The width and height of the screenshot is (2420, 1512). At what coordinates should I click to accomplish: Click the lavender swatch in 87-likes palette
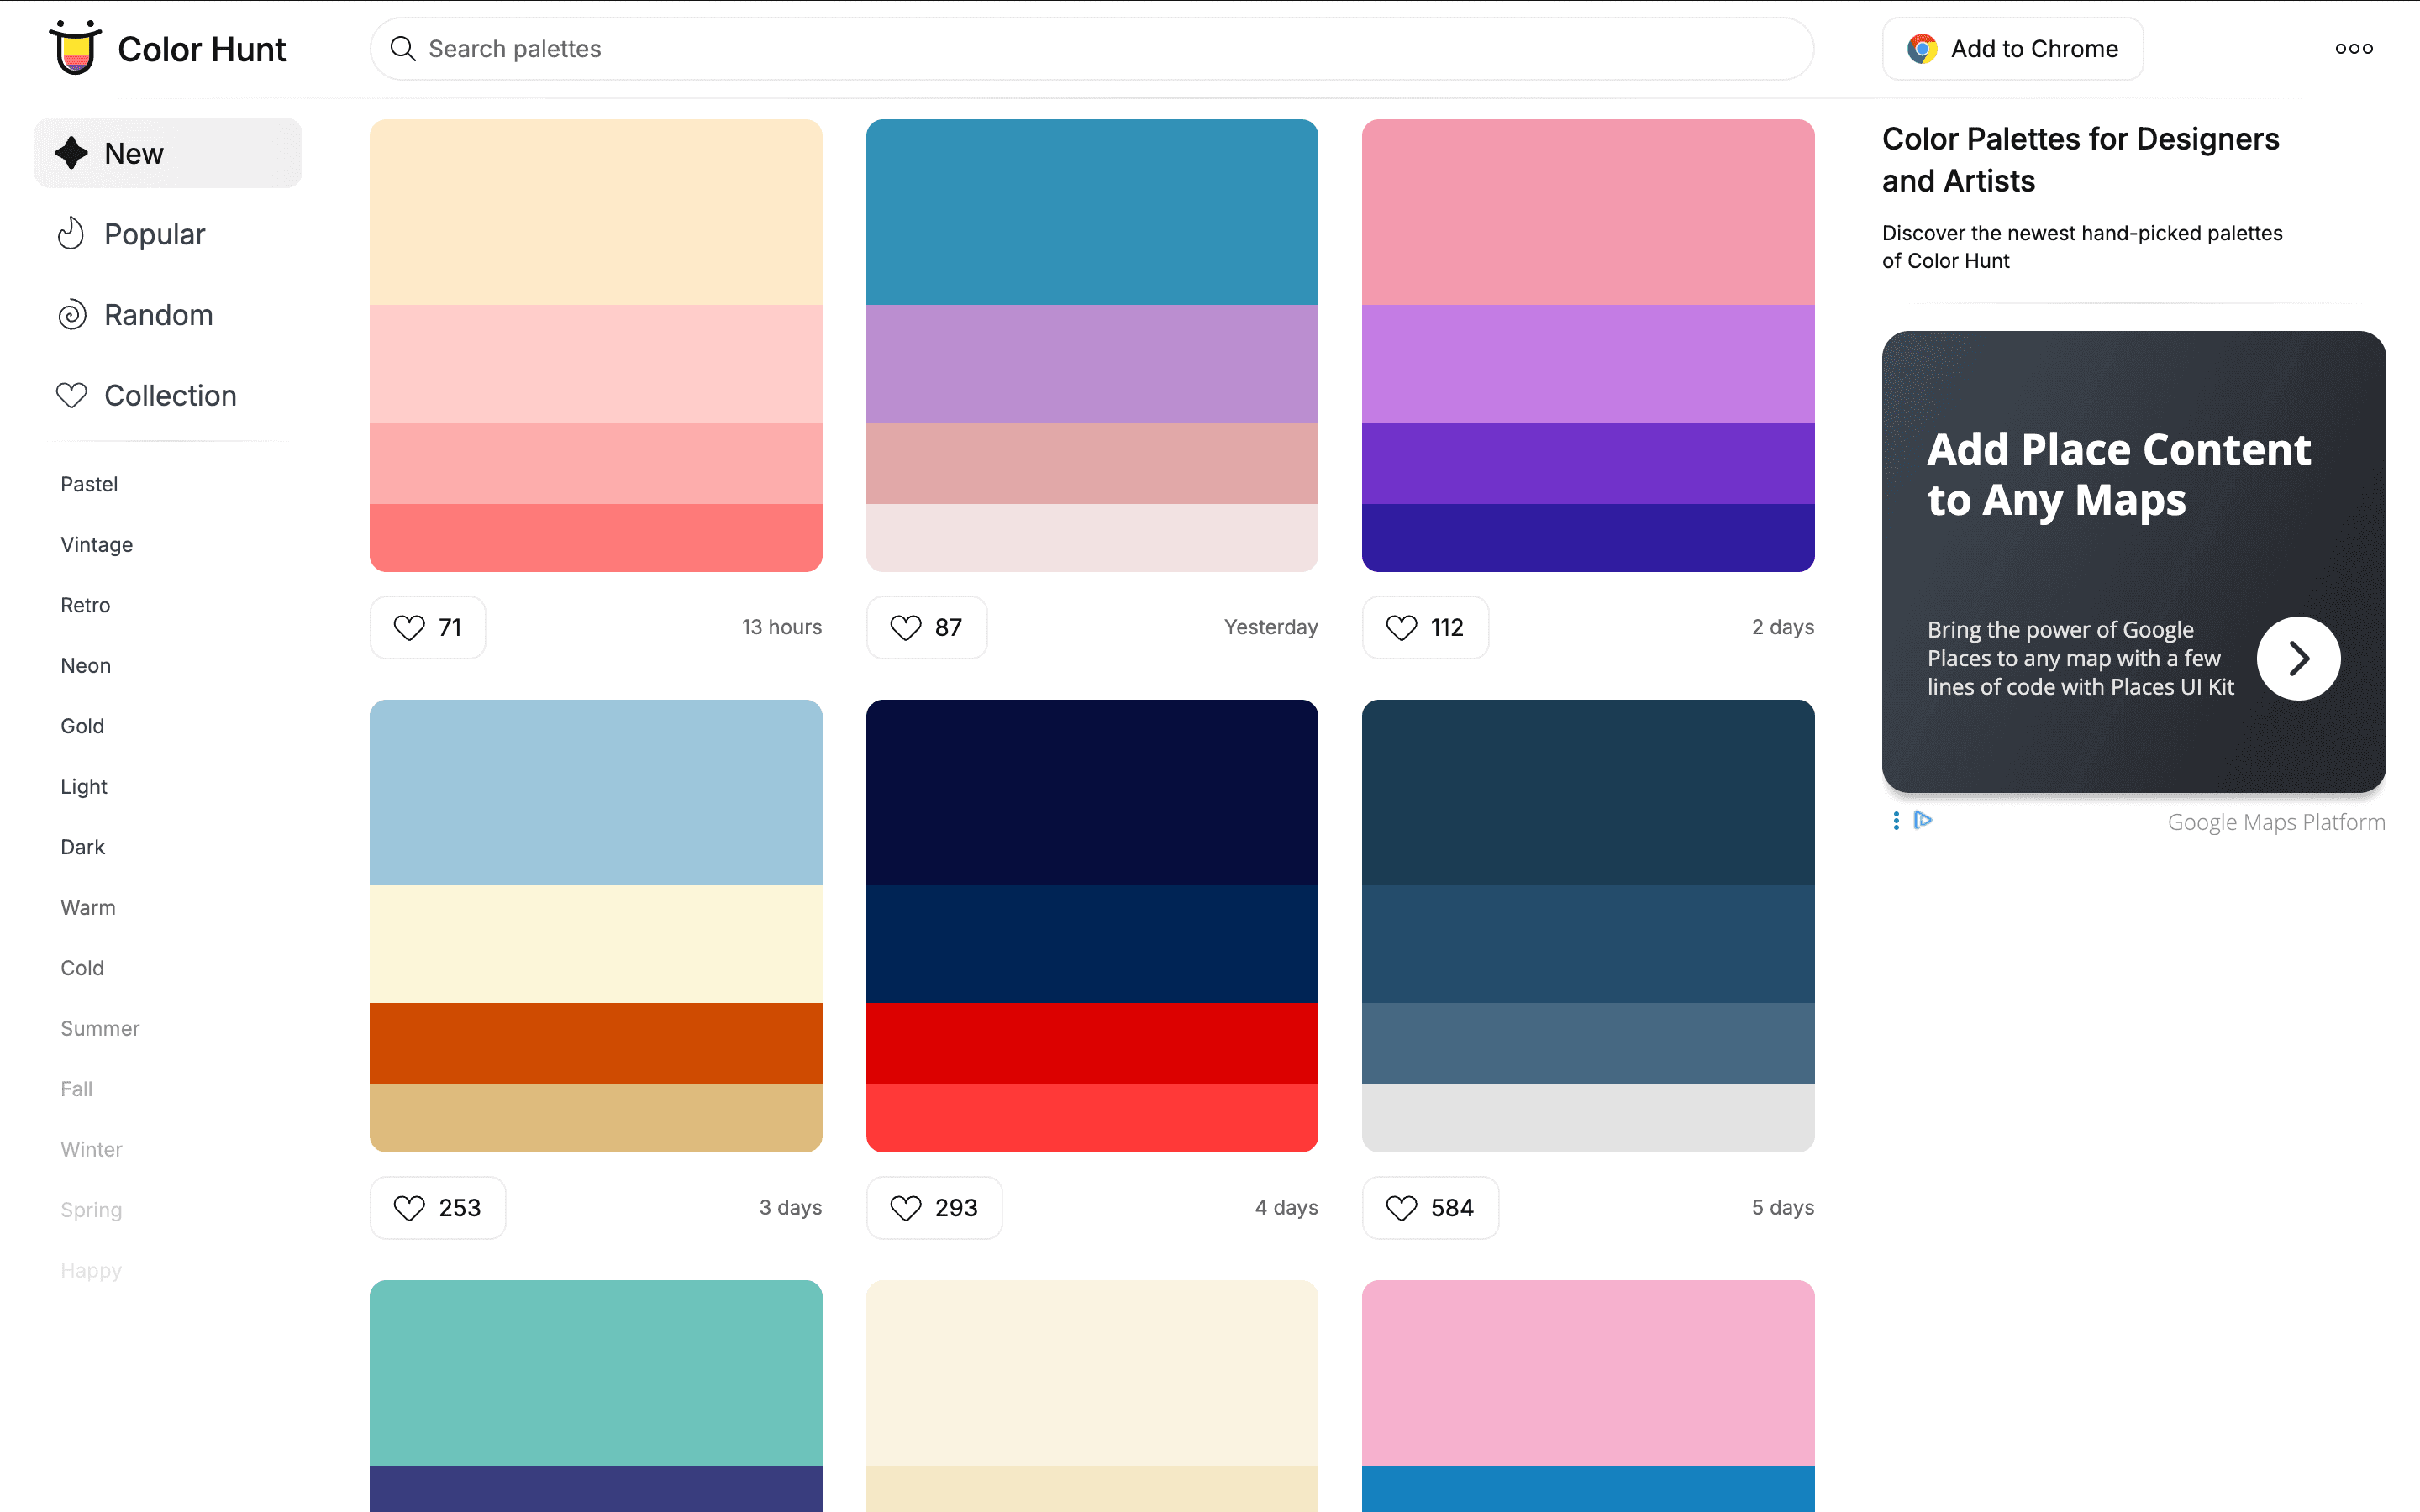click(x=1092, y=363)
